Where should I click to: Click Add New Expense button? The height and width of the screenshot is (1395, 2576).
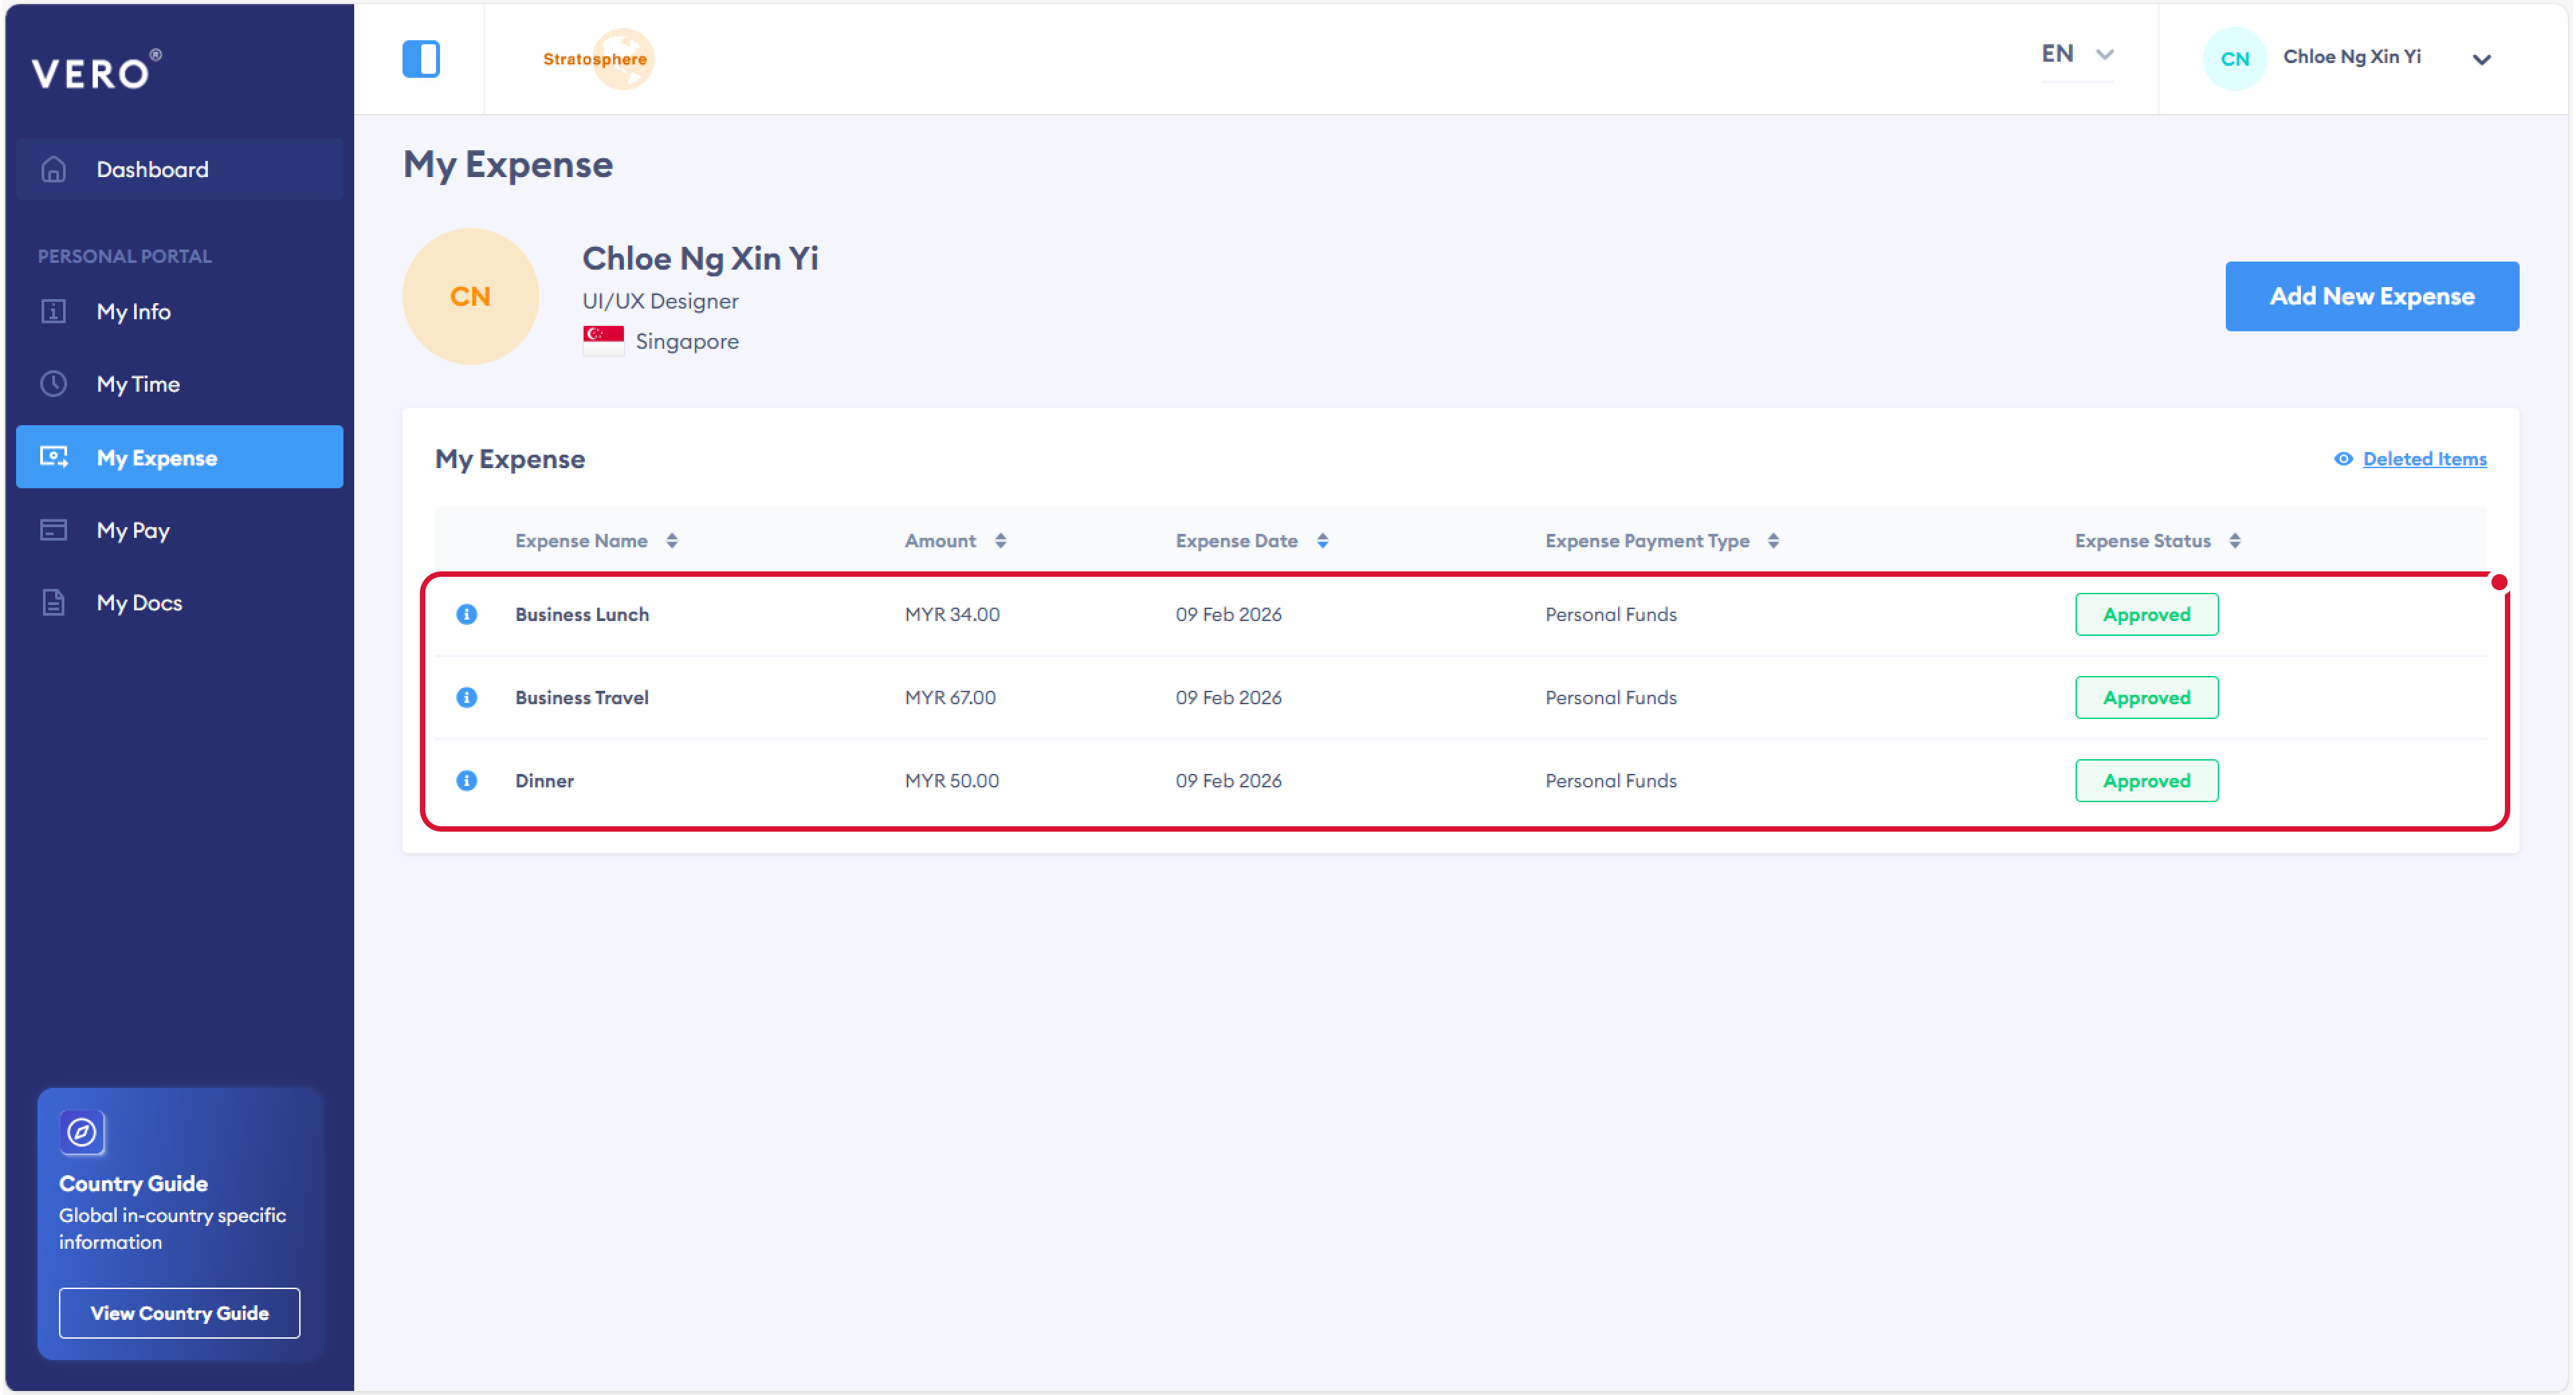pyautogui.click(x=2371, y=296)
